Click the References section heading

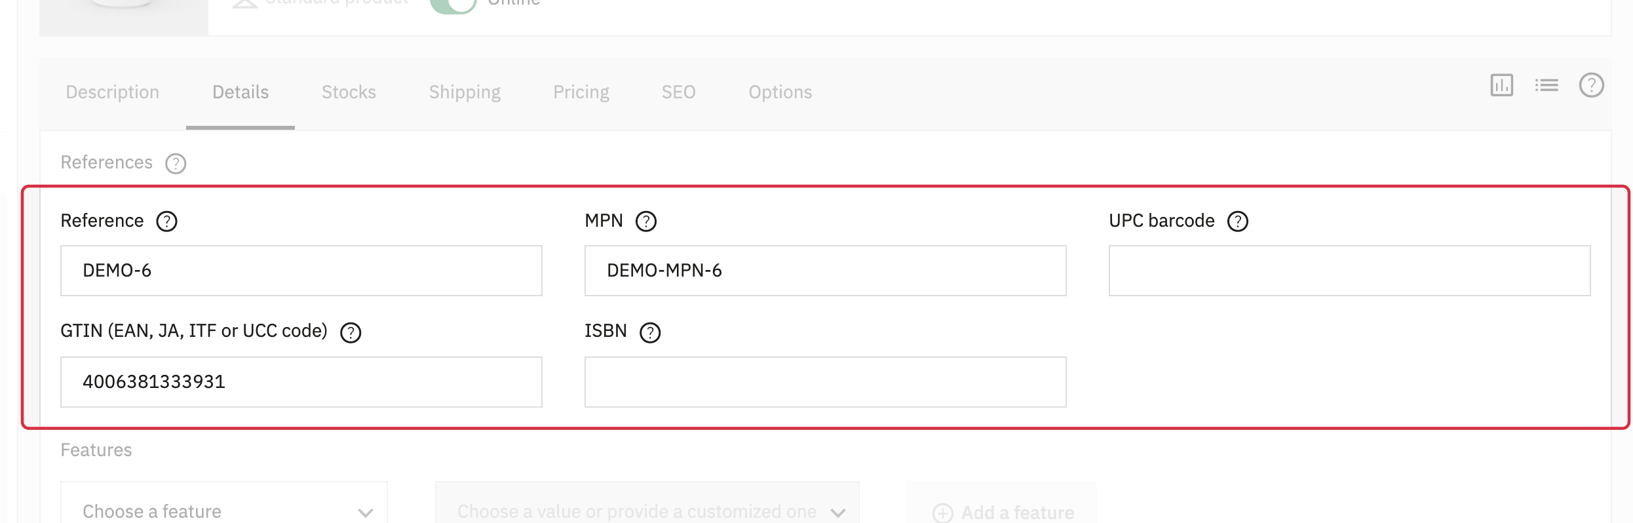pyautogui.click(x=106, y=163)
